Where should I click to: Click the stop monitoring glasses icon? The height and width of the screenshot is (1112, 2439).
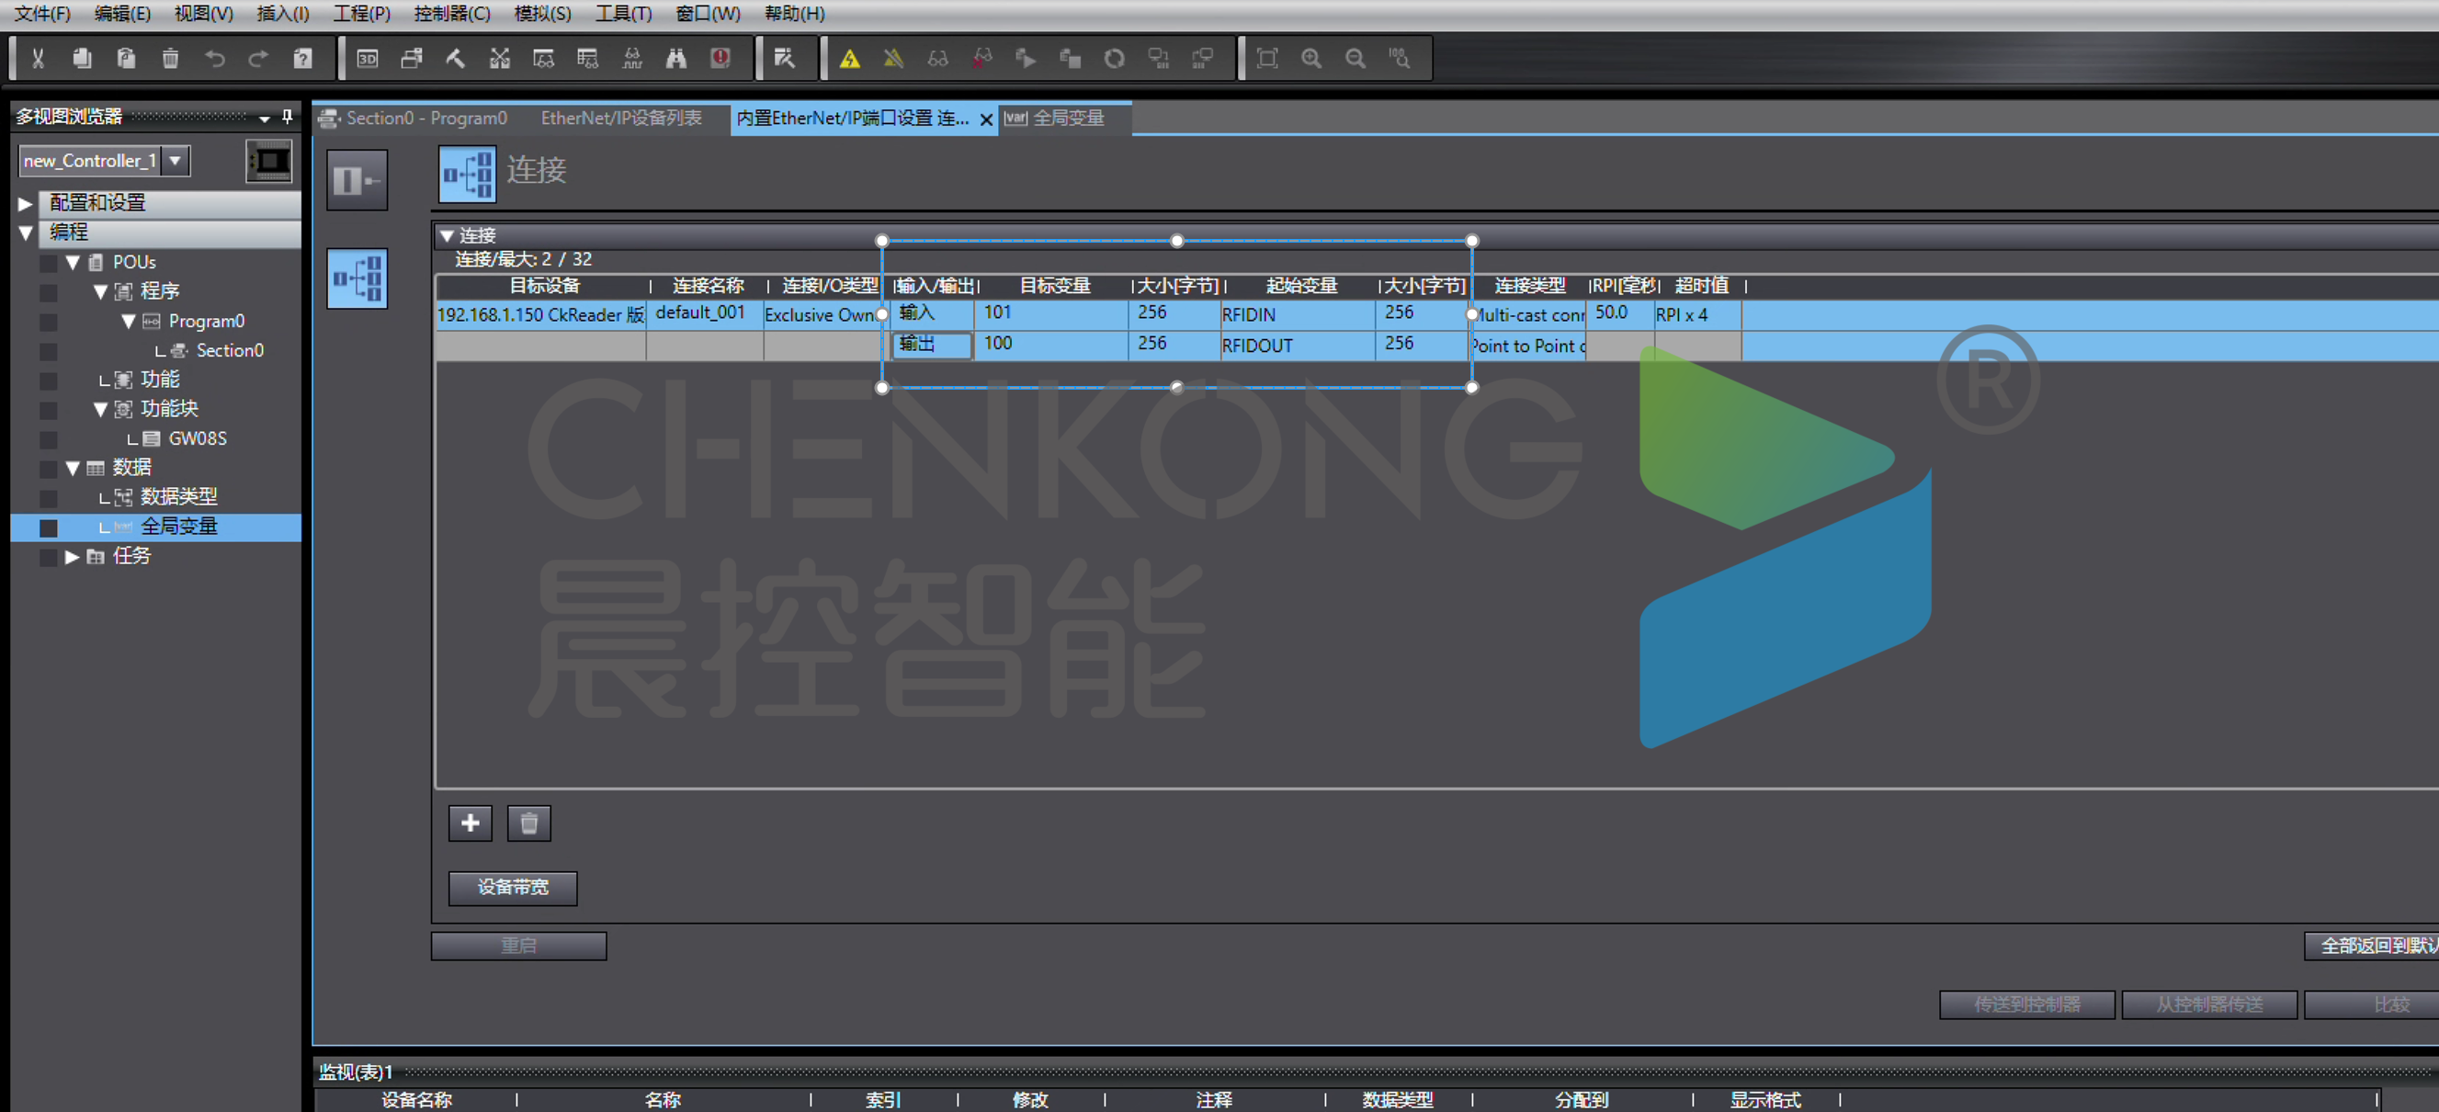tap(982, 59)
